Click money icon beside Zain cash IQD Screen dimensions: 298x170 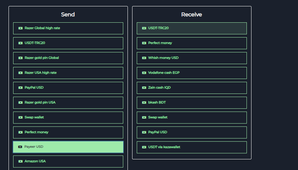pos(144,88)
